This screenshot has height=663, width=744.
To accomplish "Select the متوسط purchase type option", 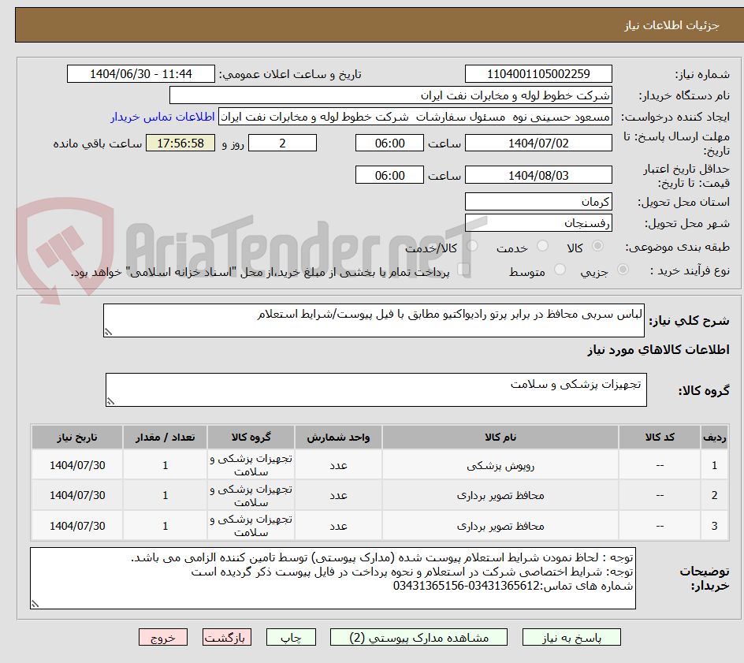I will (x=560, y=270).
